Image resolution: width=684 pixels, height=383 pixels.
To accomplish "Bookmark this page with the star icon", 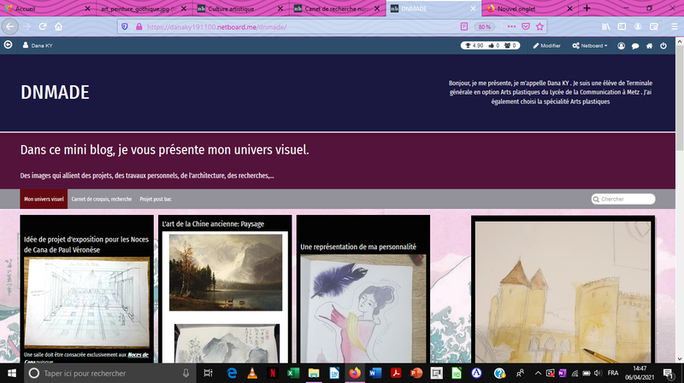I will point(540,26).
